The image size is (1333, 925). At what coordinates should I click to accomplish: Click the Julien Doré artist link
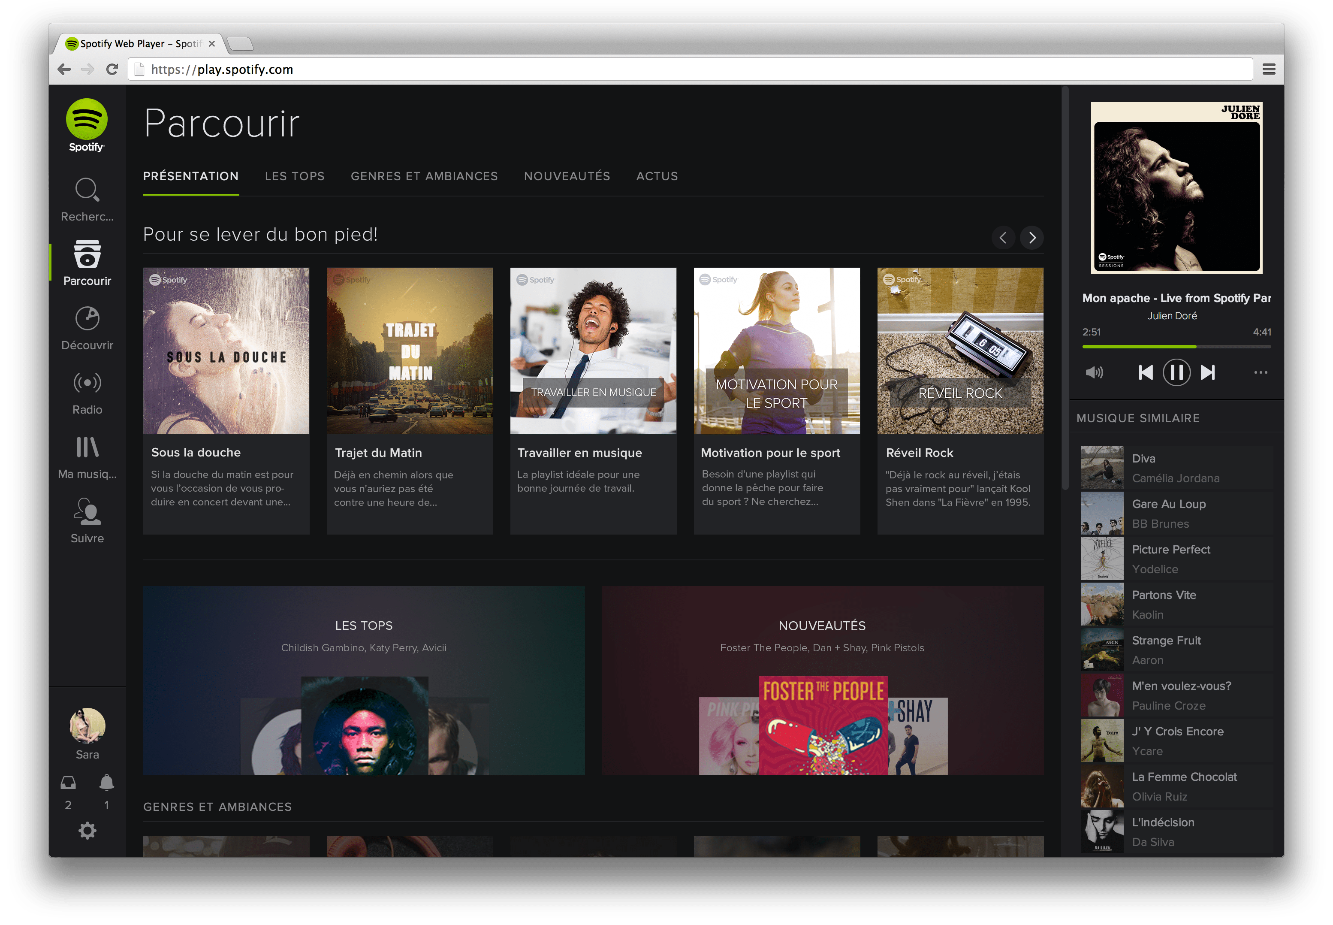point(1172,316)
